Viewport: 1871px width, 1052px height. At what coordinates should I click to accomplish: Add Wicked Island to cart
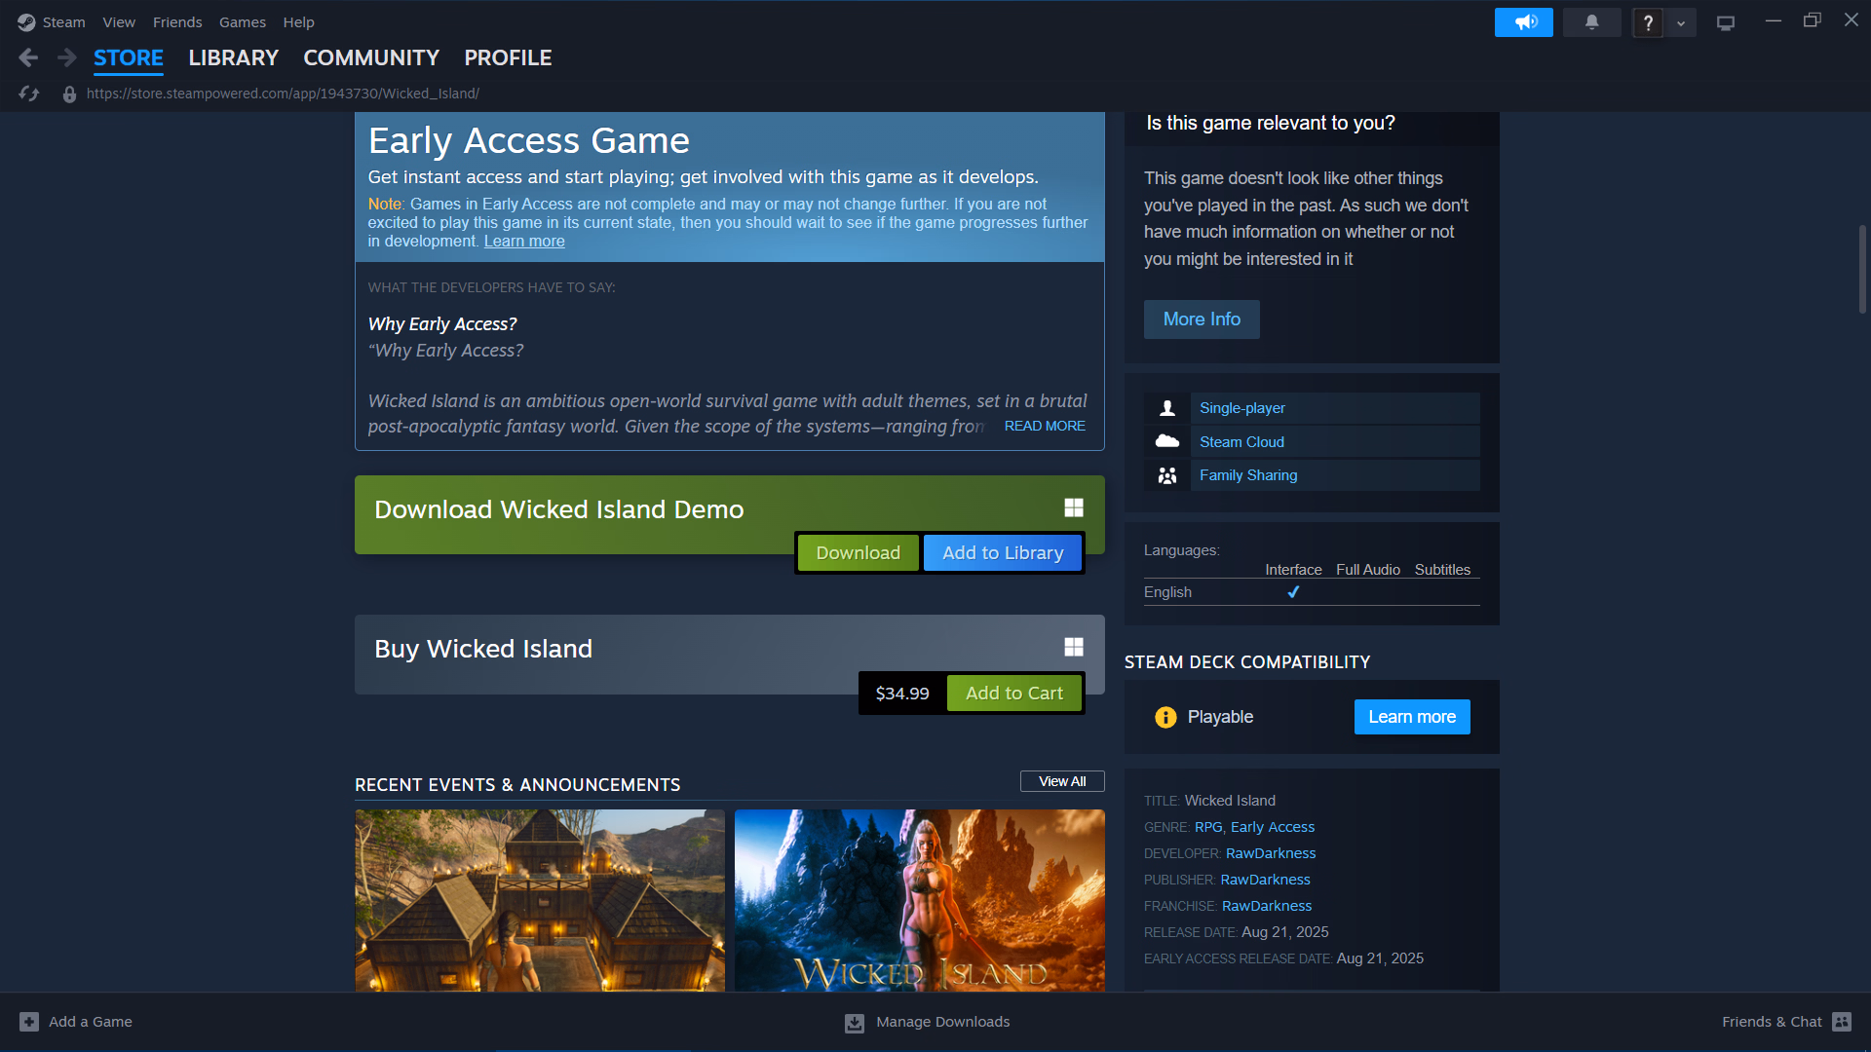[x=1013, y=693]
